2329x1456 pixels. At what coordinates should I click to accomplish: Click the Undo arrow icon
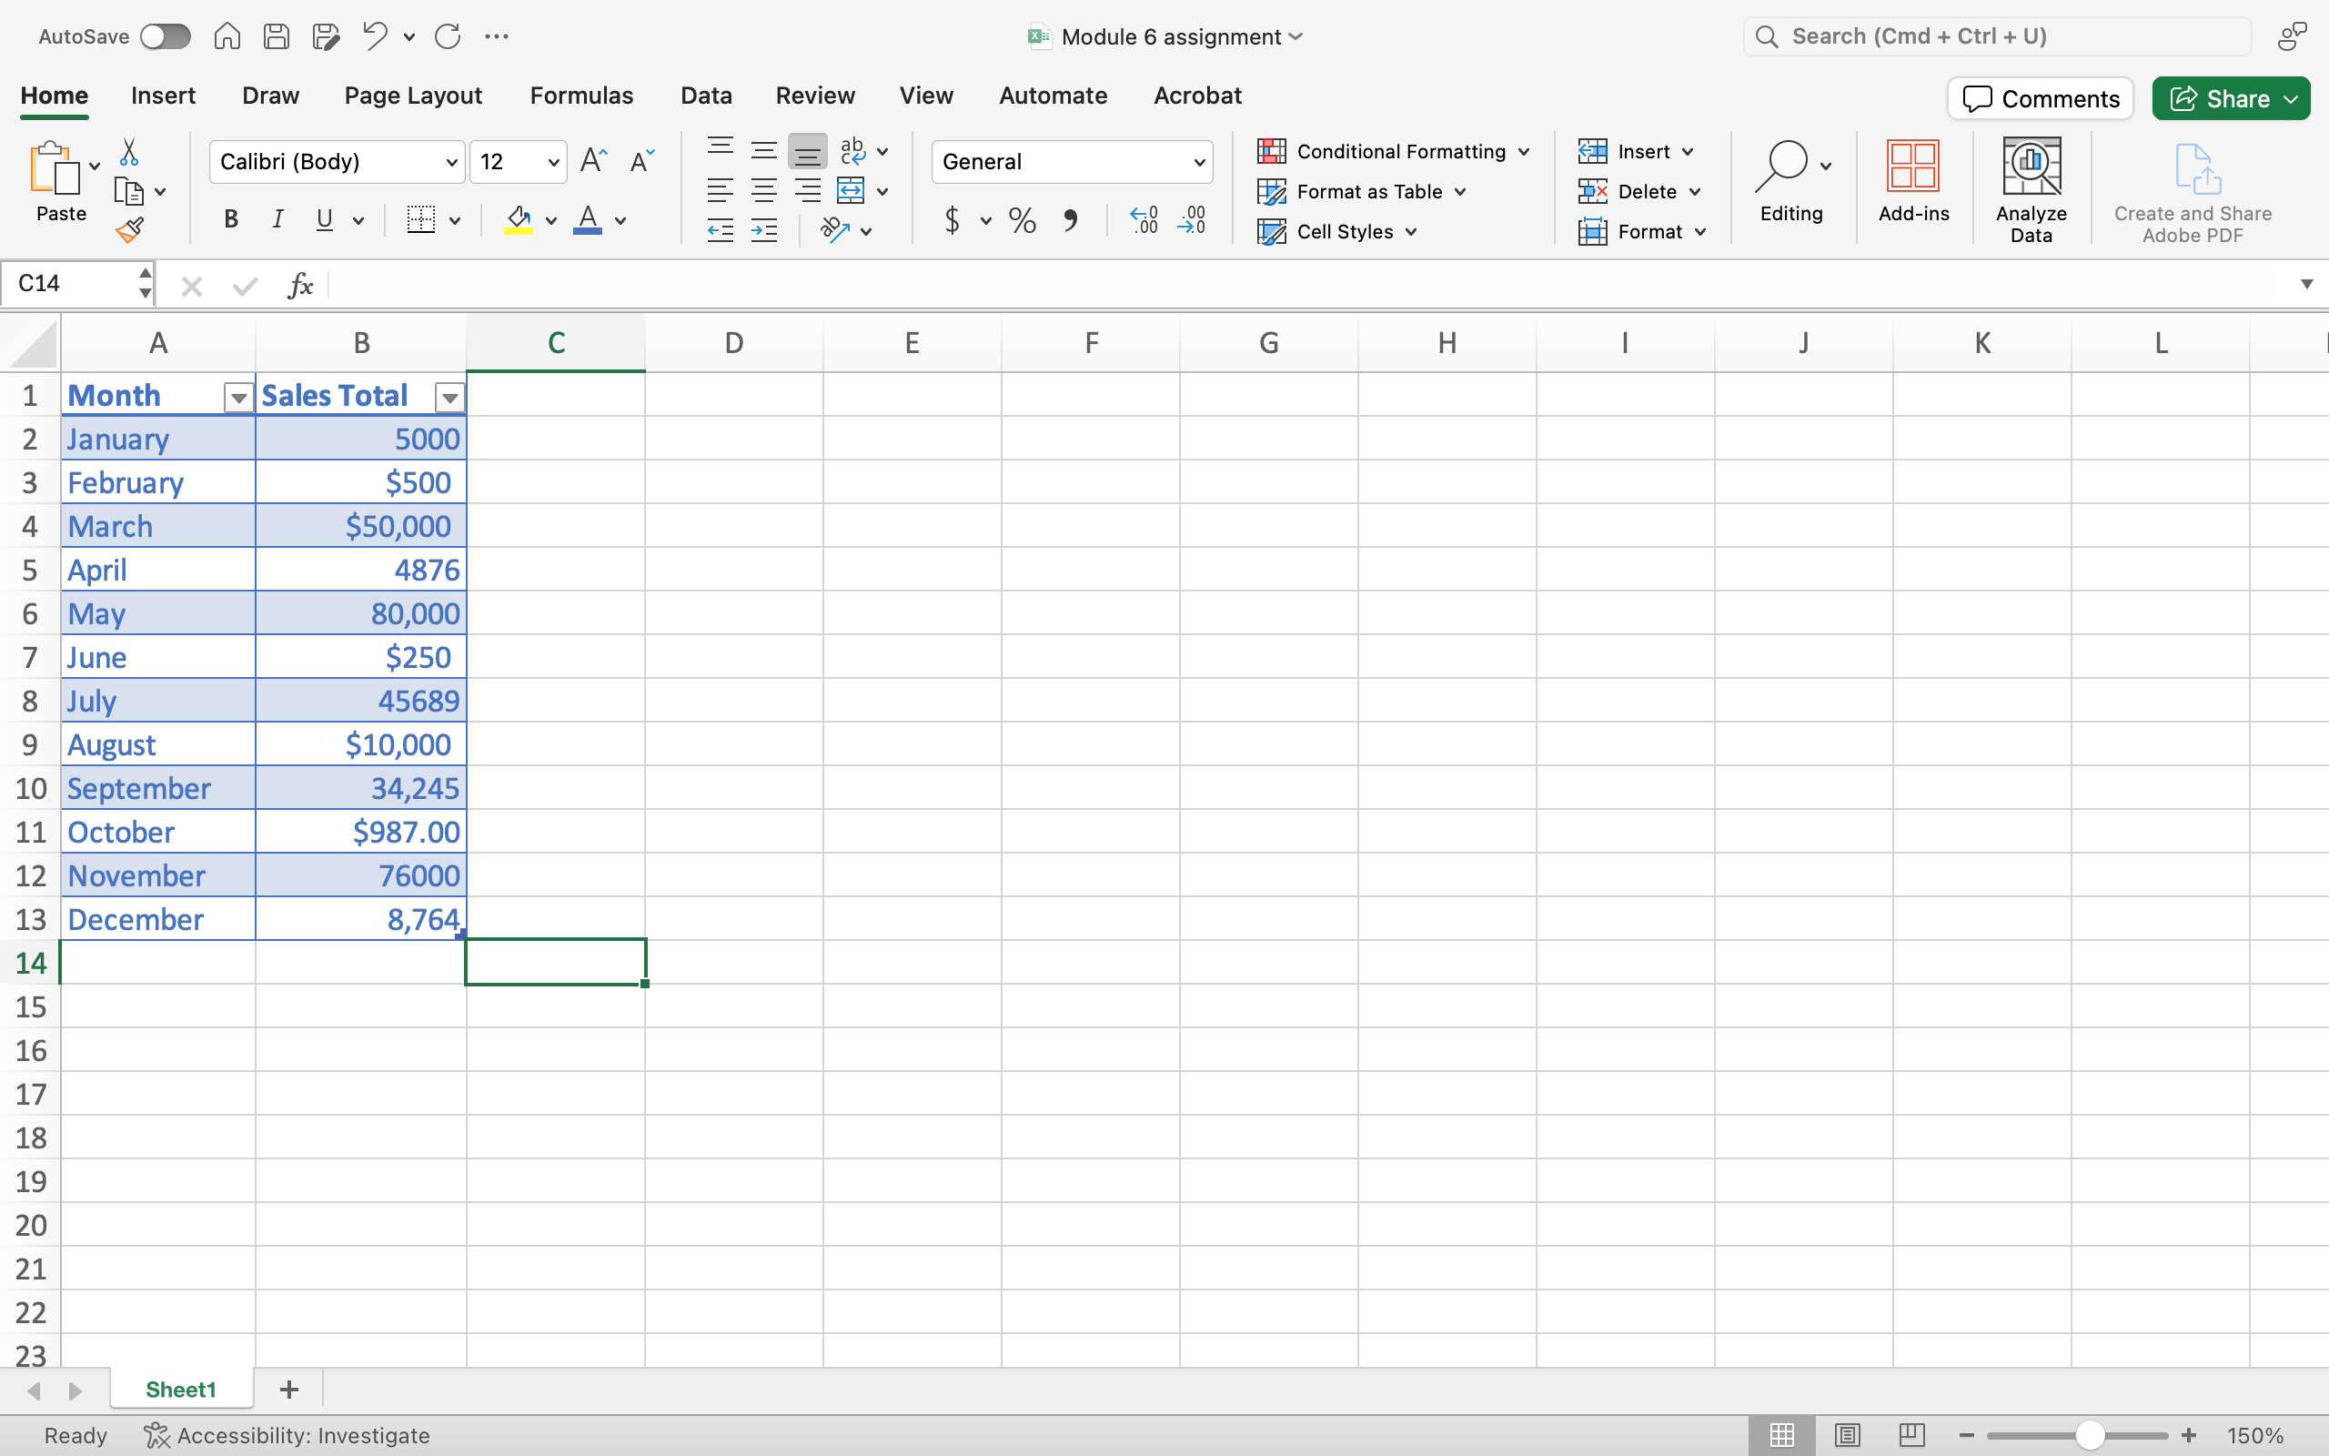(x=375, y=36)
